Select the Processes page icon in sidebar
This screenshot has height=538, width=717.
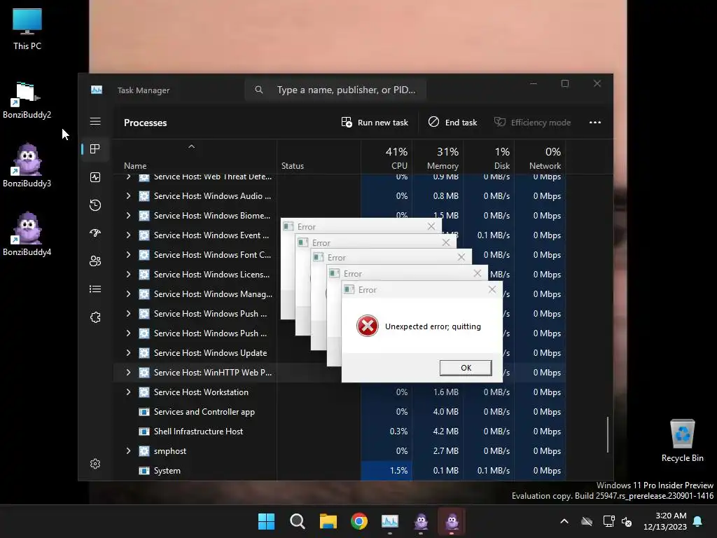click(x=95, y=149)
